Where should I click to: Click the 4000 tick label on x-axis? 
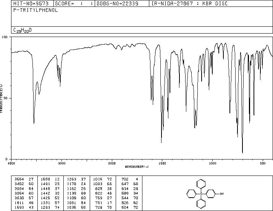[x=11, y=163]
